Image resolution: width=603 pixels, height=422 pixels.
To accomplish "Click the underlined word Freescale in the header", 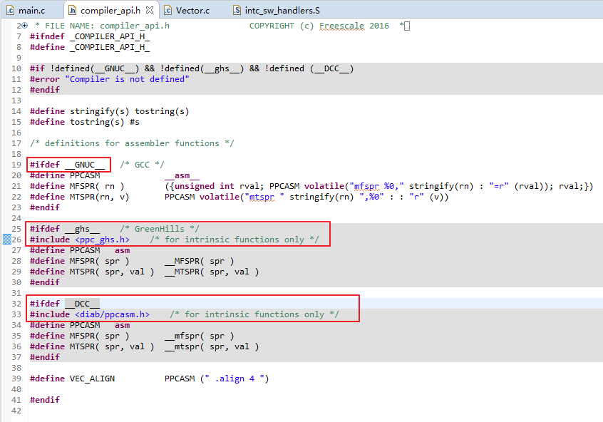I will coord(341,26).
